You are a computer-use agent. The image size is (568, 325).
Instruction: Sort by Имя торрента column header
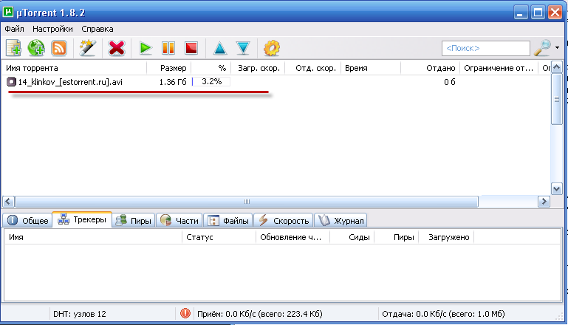pos(75,68)
